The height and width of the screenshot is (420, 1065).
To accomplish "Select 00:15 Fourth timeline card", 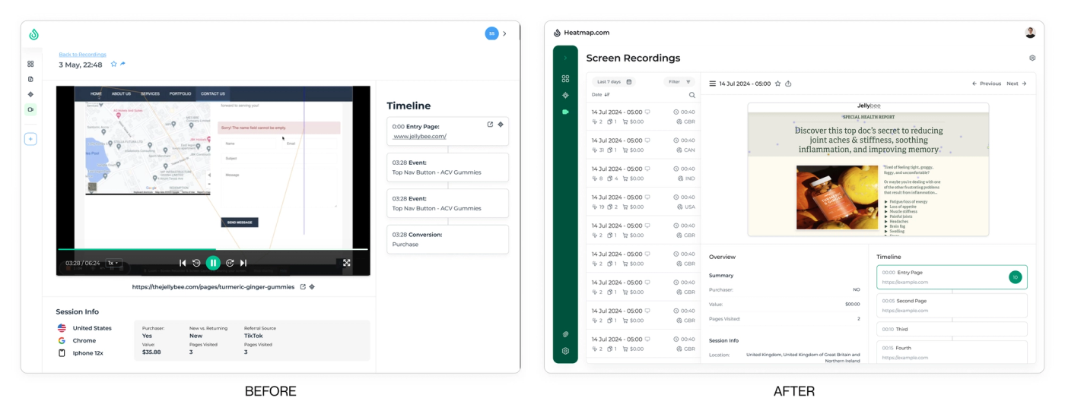I will 952,352.
